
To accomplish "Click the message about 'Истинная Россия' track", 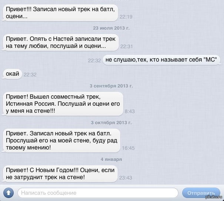I will pos(63,104).
